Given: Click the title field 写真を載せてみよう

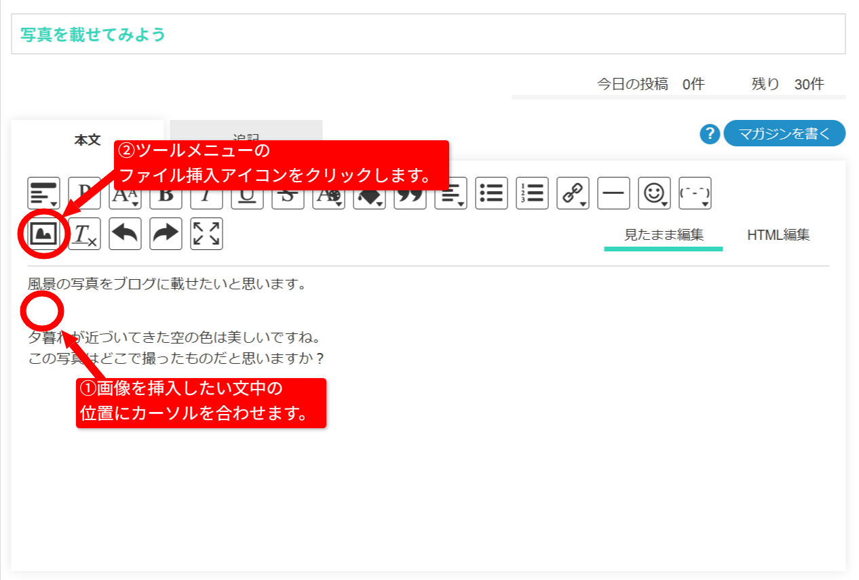Looking at the screenshot, I should 428,34.
